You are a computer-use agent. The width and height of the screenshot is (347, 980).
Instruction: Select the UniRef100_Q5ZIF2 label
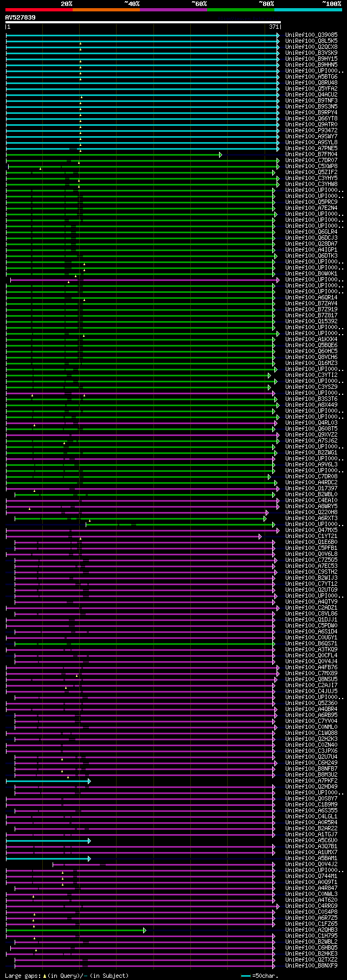[x=311, y=172]
